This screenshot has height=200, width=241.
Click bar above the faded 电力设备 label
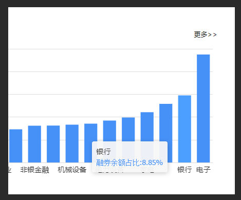(x=109, y=131)
